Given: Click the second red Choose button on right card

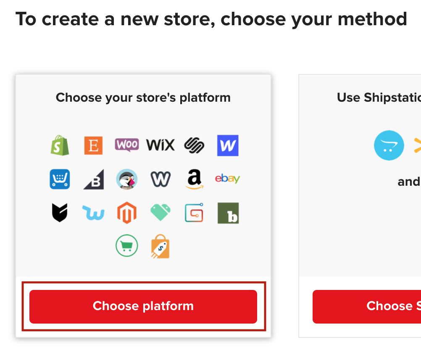Looking at the screenshot, I should tap(367, 306).
